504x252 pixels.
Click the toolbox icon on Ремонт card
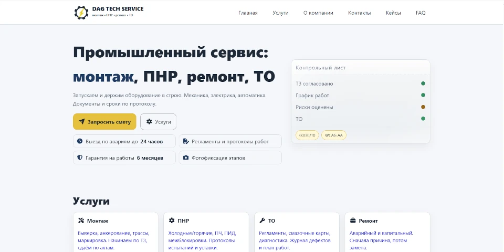point(353,220)
